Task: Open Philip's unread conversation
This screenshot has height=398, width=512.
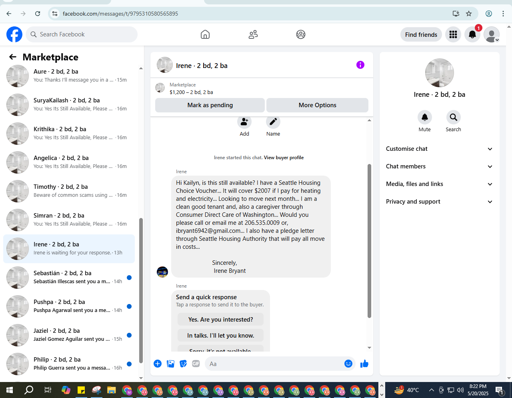Action: (69, 364)
